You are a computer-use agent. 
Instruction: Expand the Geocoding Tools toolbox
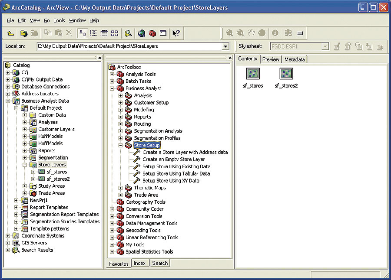(112, 231)
